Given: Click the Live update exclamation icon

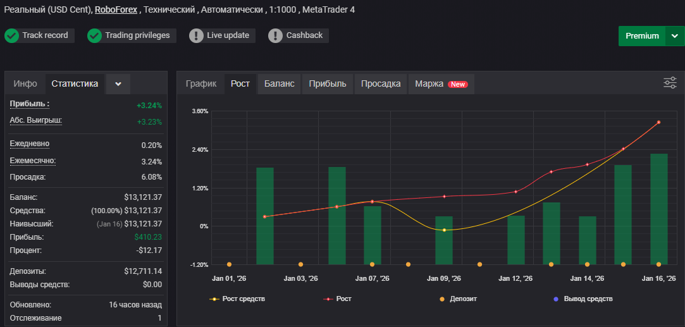Looking at the screenshot, I should (196, 36).
